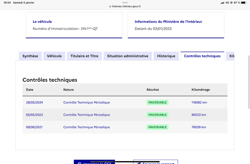The width and height of the screenshot is (250, 164).
Task: Click the Résultat column header
Action: [153, 90]
